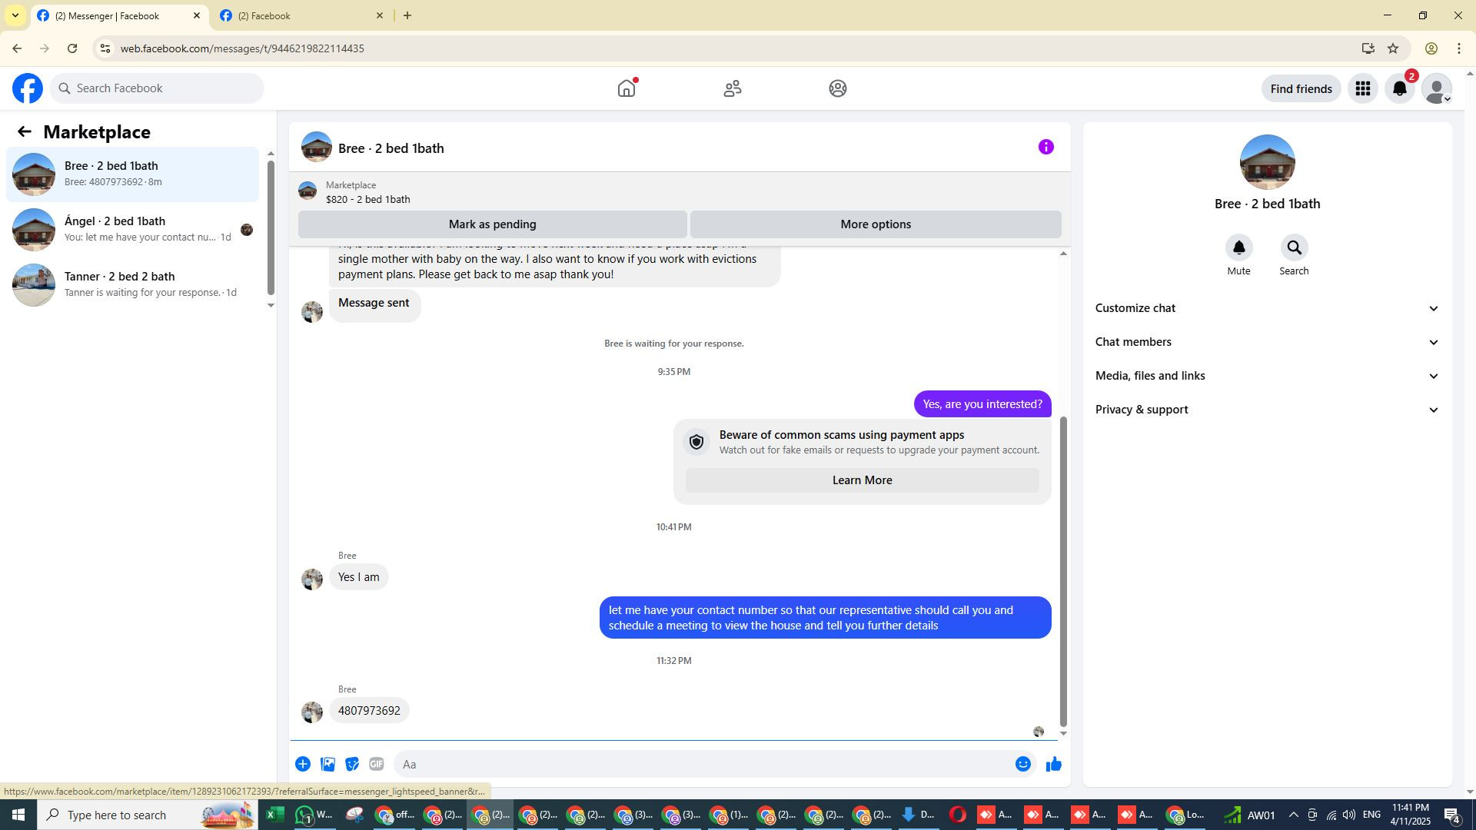Viewport: 1476px width, 830px height.
Task: Open more actions plus icon in the composer
Action: [x=303, y=764]
